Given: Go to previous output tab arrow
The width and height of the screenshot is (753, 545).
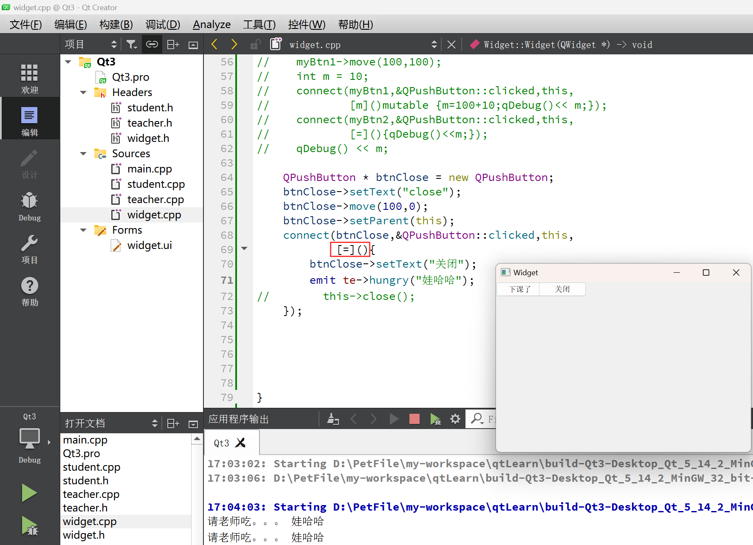Looking at the screenshot, I should point(353,419).
